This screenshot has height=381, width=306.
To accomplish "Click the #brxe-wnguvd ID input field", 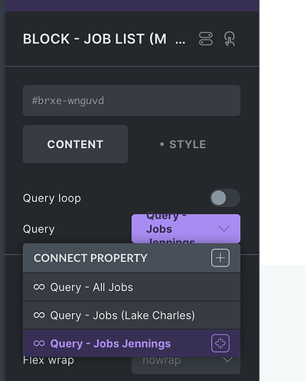I will 132,101.
